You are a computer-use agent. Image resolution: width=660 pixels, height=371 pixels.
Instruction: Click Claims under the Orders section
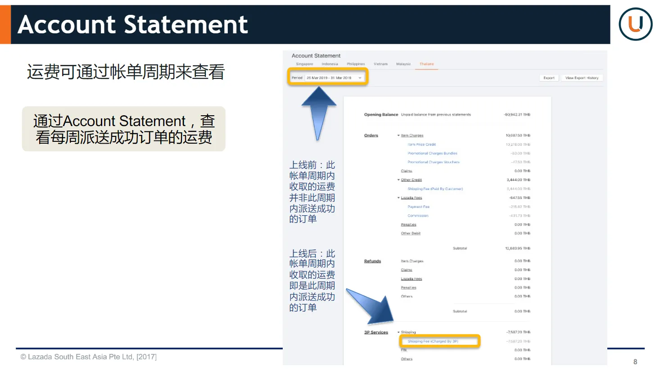point(406,171)
